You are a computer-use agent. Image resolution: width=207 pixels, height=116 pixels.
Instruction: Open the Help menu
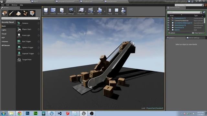[x=21, y=5]
